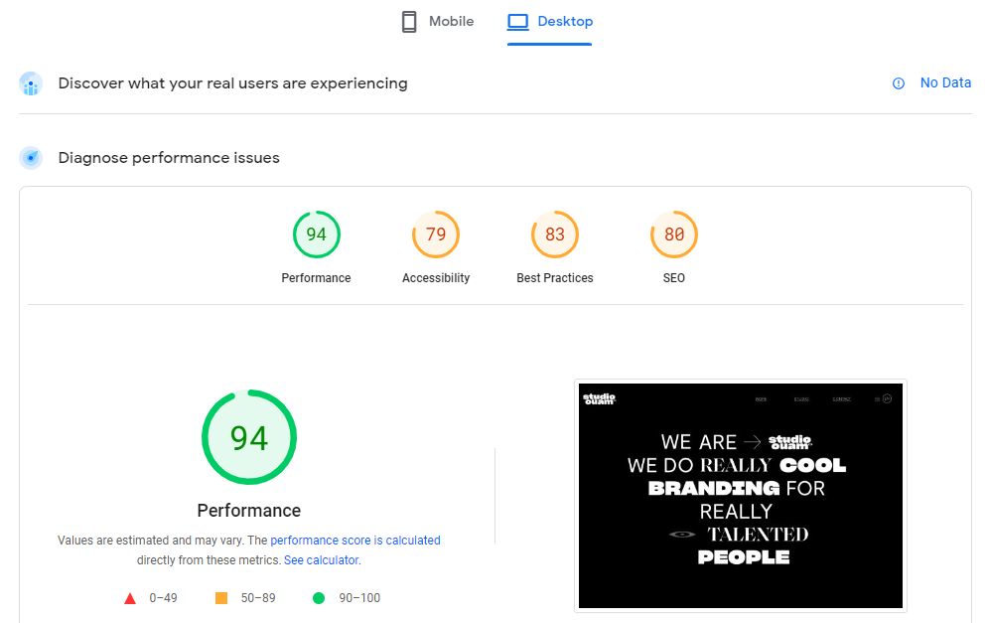This screenshot has height=623, width=988.
Task: Click the Studio Ouam website screenshot thumbnail
Action: (740, 495)
